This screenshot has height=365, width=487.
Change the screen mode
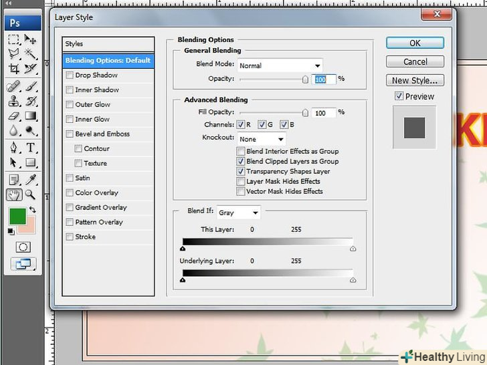(x=23, y=264)
